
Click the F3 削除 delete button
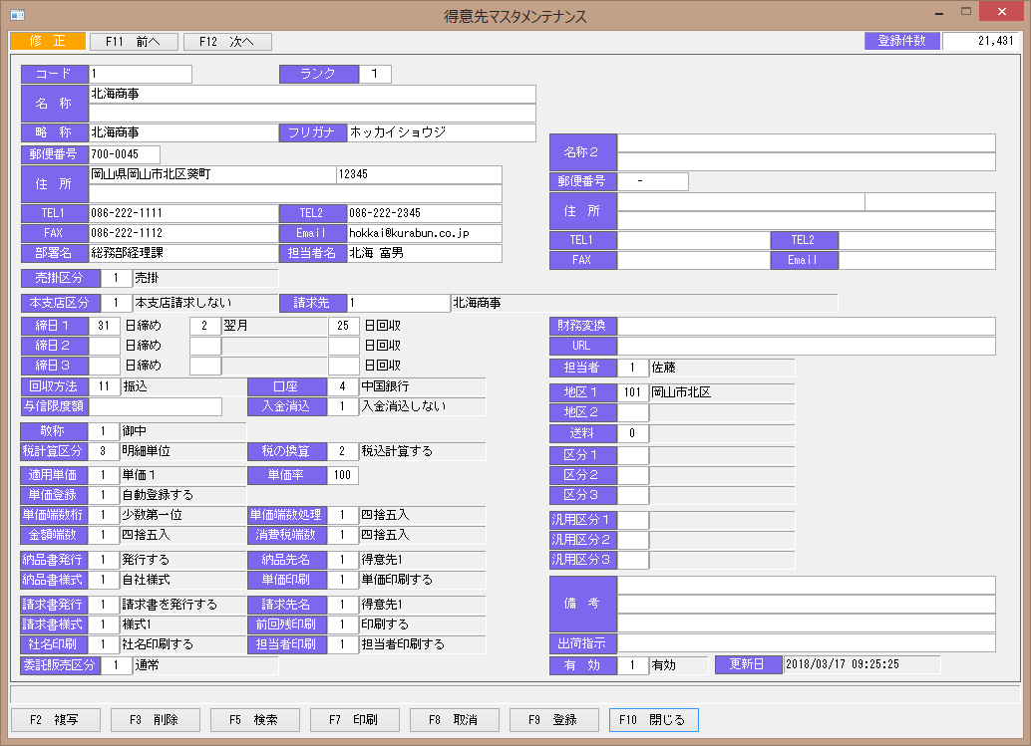[x=156, y=720]
